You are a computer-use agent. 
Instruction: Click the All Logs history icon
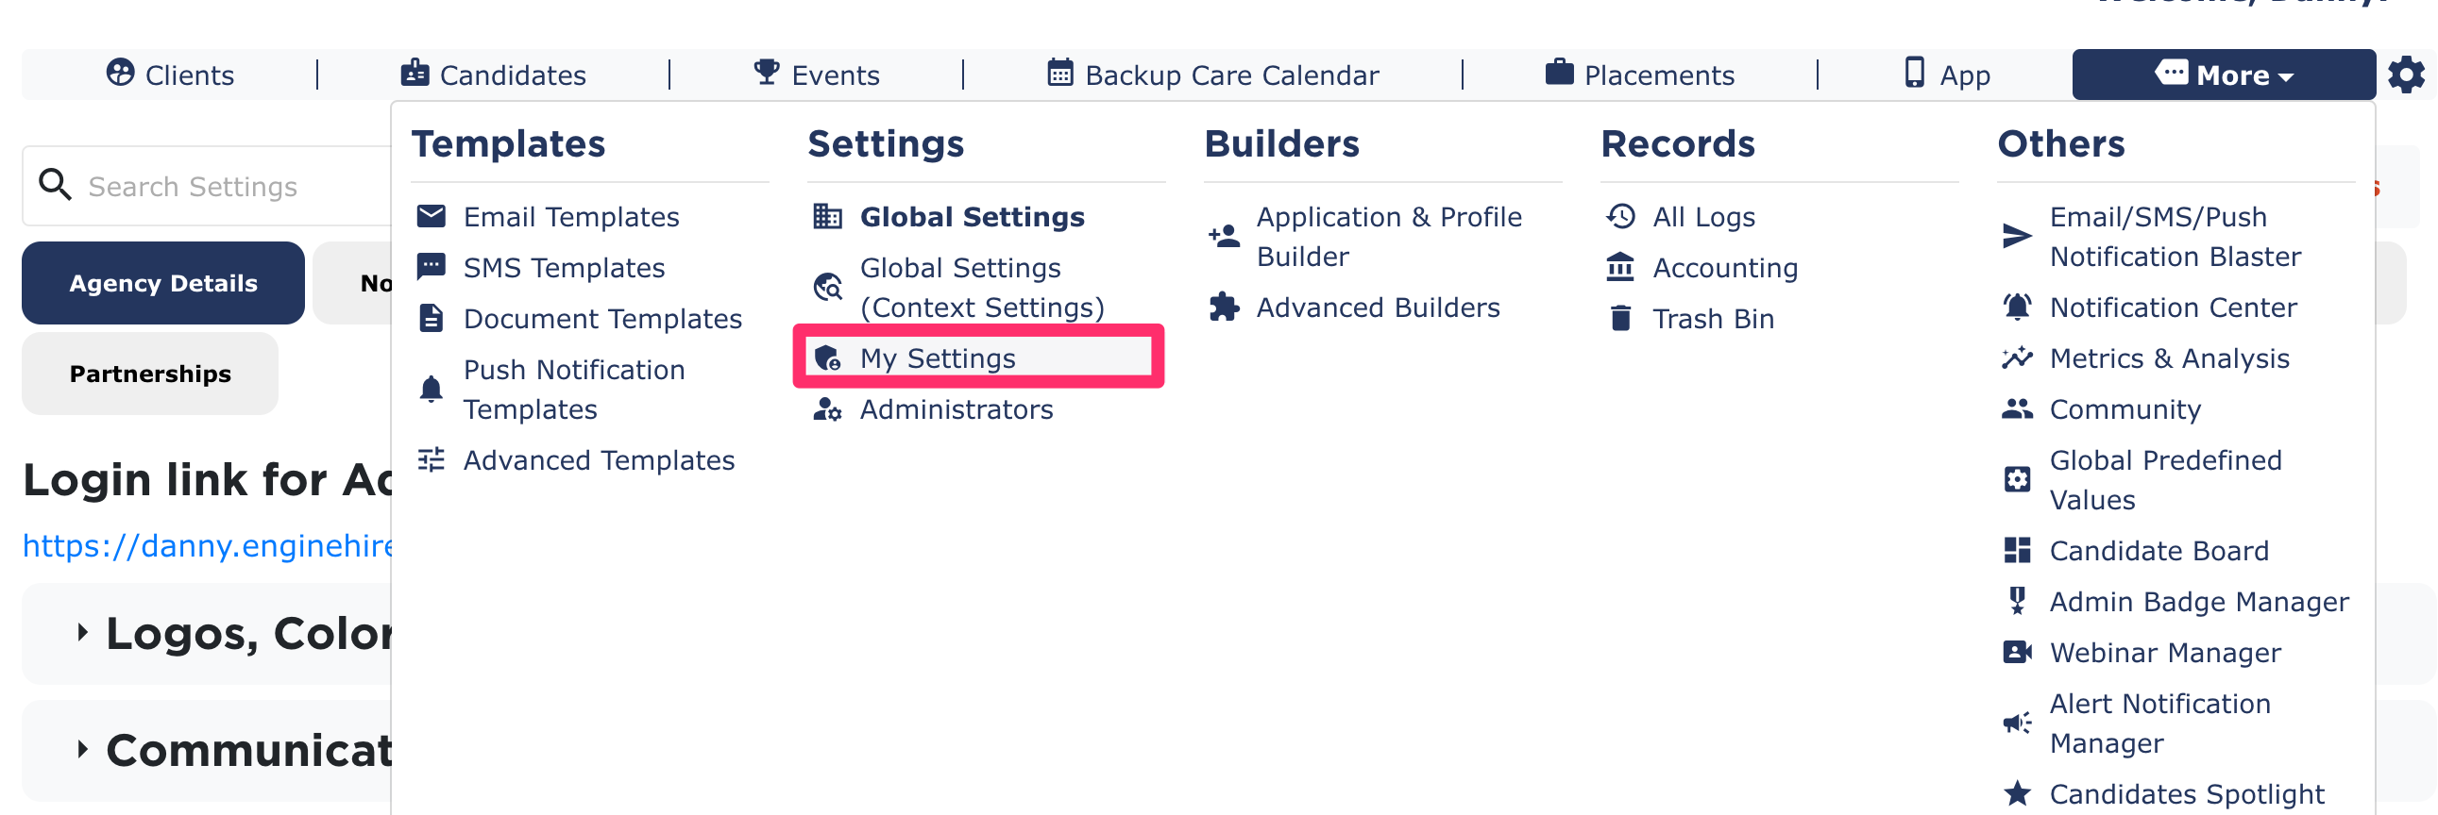coord(1620,217)
